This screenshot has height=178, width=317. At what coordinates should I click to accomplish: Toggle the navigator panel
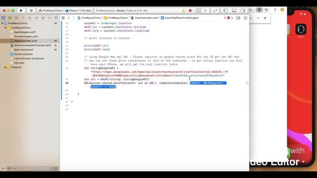[x=226, y=10]
